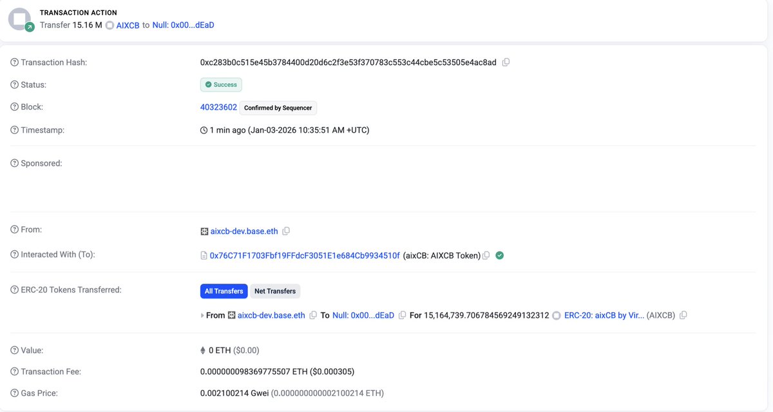This screenshot has height=412, width=773.
Task: Click the TRANSACTION ACTION heading
Action: 79,13
